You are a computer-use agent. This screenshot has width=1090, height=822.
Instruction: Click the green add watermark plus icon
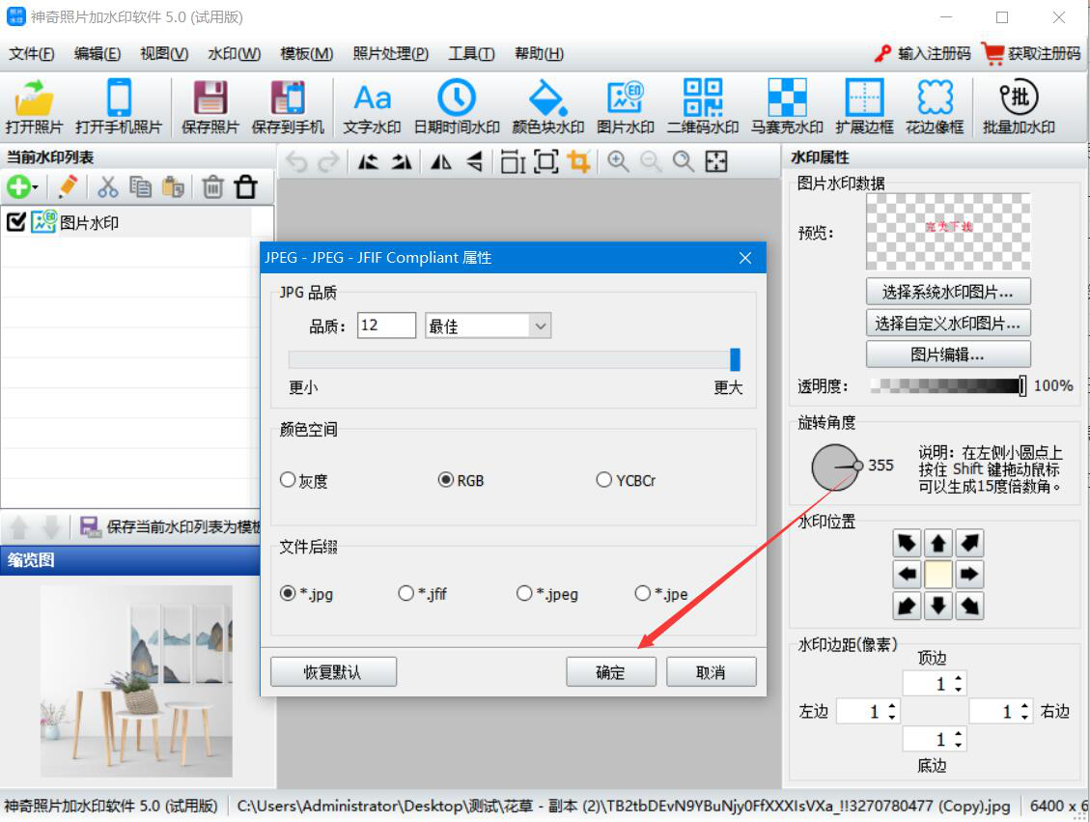[x=18, y=186]
